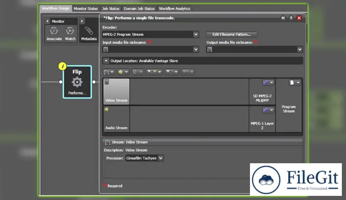Select the Program Stream container cell

click(x=288, y=105)
